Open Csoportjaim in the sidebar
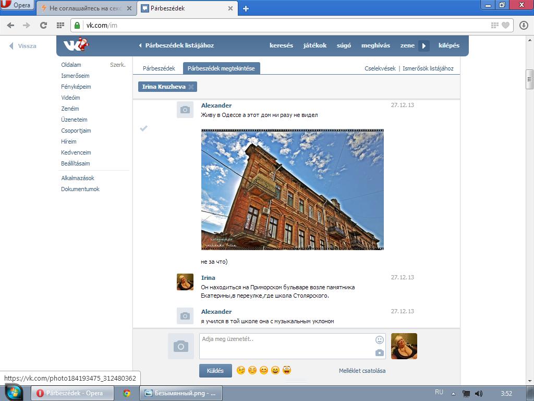This screenshot has width=534, height=401. tap(76, 131)
